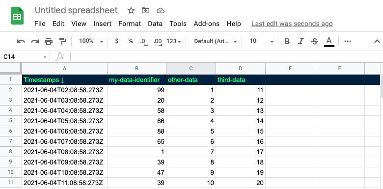Click the move to folder icon
The height and width of the screenshot is (189, 383).
[145, 10]
